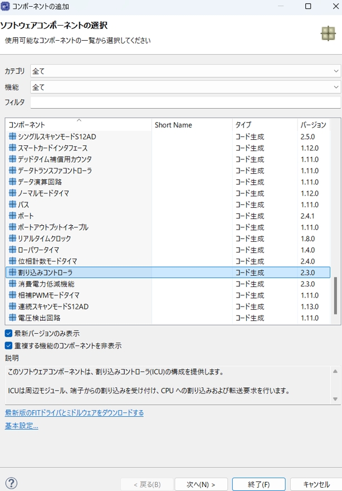Viewport: 342px width, 491px height.
Task: Click the icon next to 電圧検出回路
Action: click(x=13, y=318)
